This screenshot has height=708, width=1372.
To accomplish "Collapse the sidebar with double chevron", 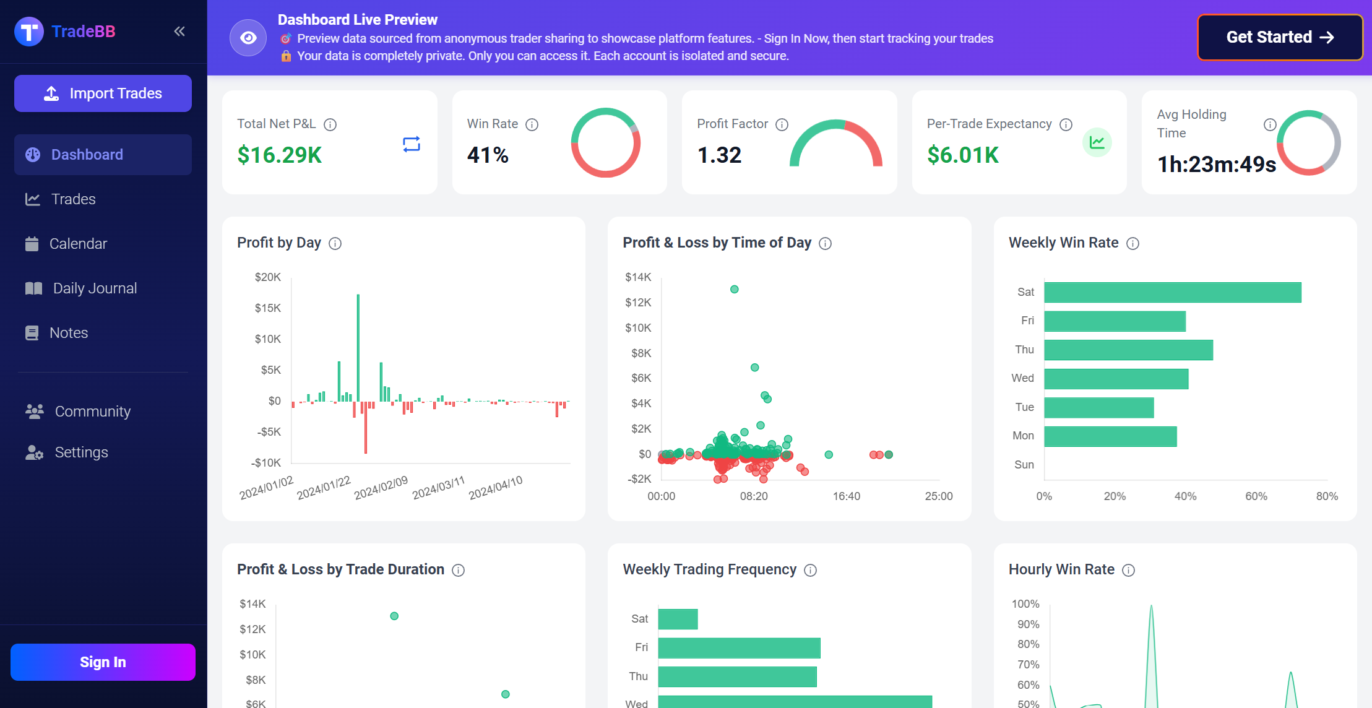I will tap(179, 32).
